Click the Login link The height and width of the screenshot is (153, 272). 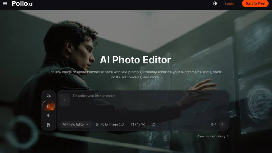pyautogui.click(x=230, y=3)
